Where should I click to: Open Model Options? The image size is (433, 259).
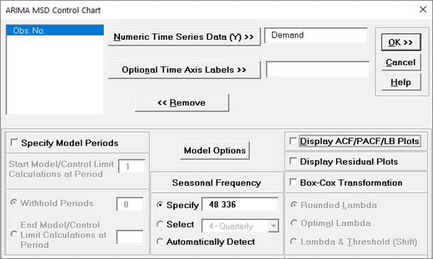pyautogui.click(x=215, y=150)
